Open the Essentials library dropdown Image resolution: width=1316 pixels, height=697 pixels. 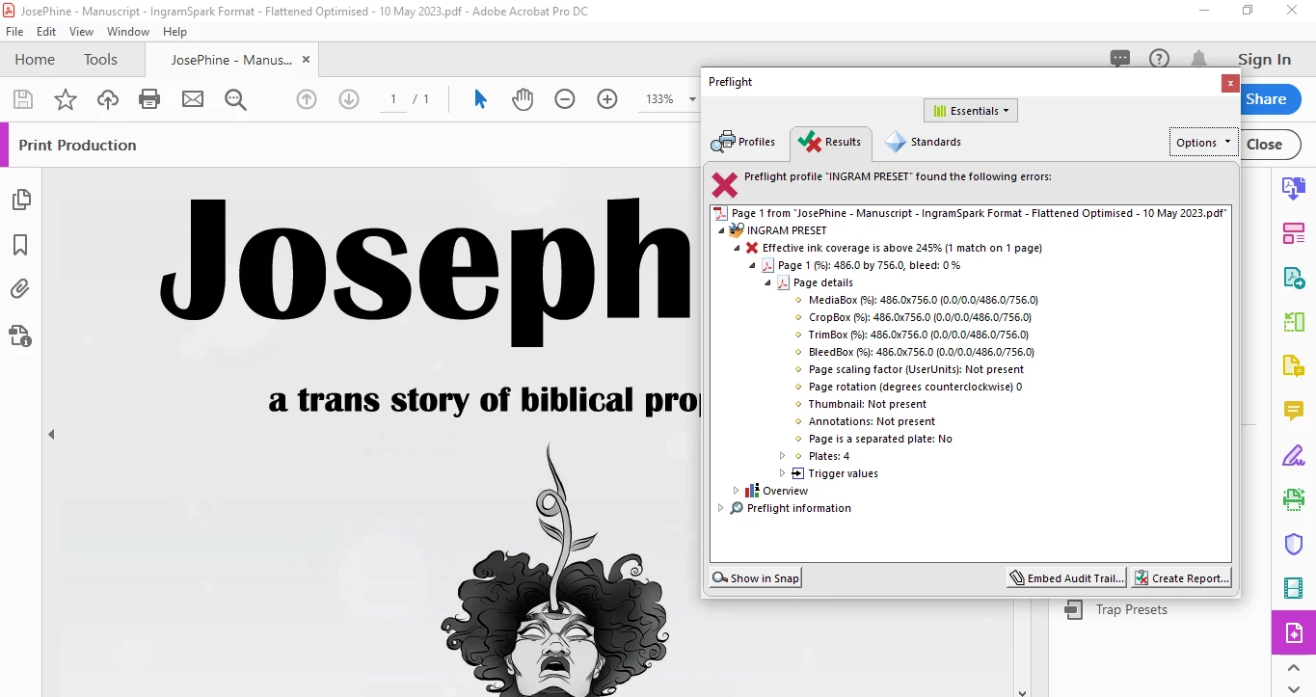(971, 111)
